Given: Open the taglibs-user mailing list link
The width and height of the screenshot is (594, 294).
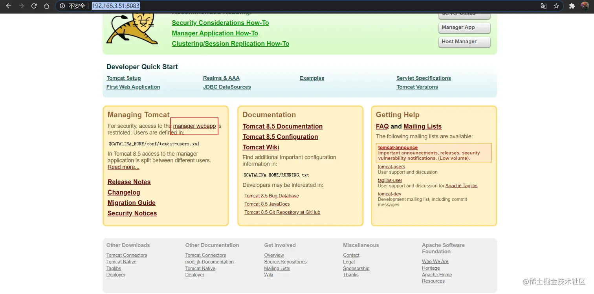Looking at the screenshot, I should (x=390, y=180).
